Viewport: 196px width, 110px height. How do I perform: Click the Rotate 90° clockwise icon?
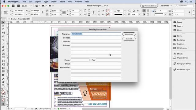[85, 11]
